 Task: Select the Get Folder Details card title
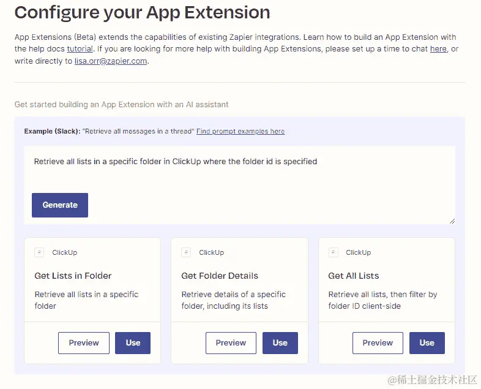click(x=220, y=276)
